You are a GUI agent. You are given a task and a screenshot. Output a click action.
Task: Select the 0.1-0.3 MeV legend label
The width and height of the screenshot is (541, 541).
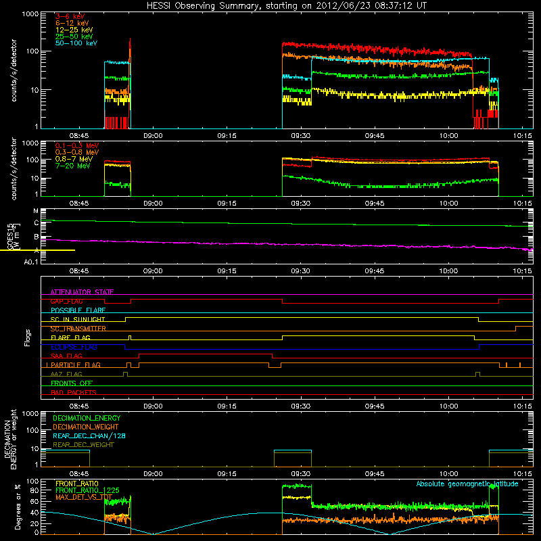click(x=77, y=145)
